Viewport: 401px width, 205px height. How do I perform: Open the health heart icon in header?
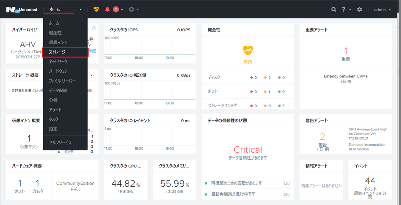coord(96,9)
